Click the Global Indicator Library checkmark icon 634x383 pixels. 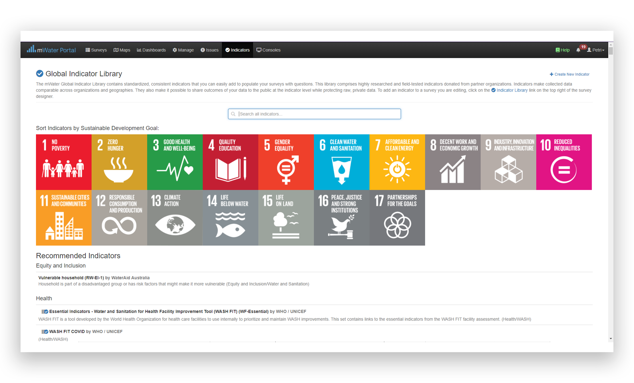tap(40, 74)
